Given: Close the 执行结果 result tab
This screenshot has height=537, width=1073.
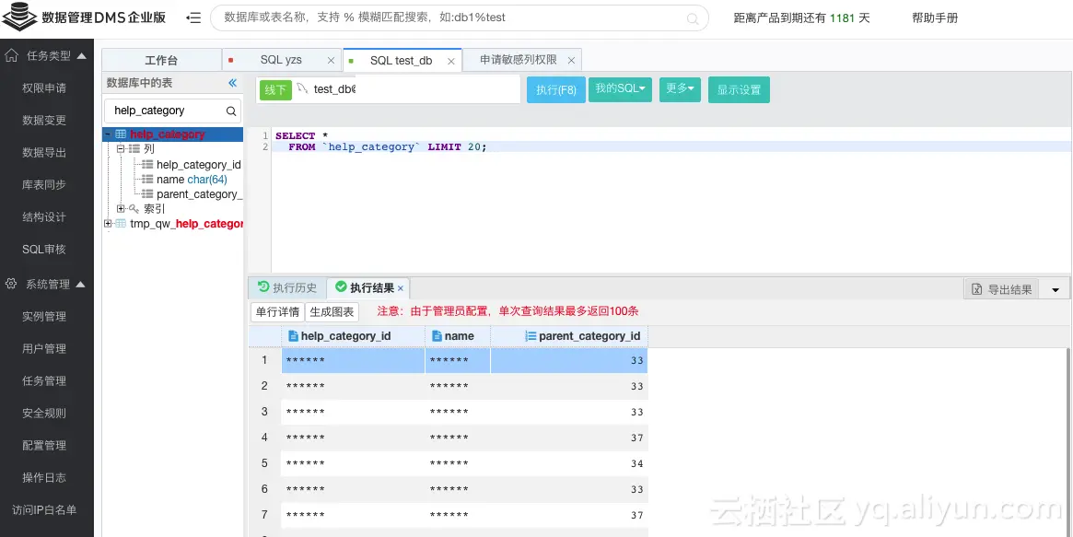Looking at the screenshot, I should click(x=401, y=288).
